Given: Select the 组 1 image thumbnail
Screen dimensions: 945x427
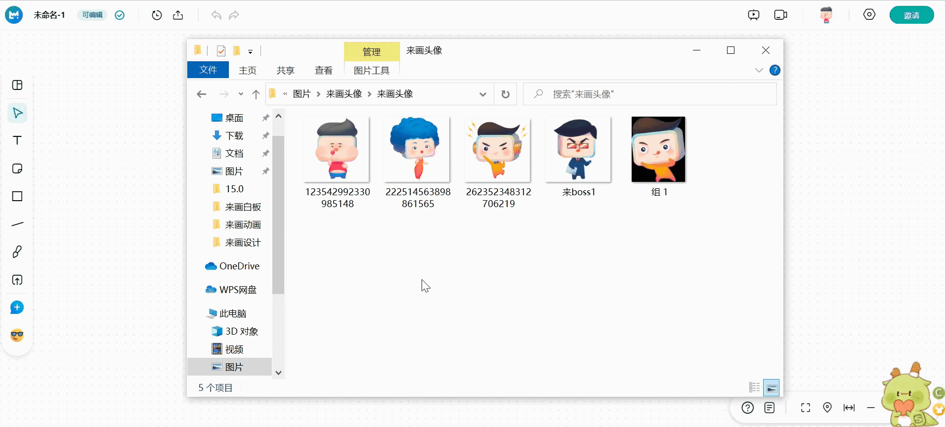Looking at the screenshot, I should pos(658,149).
